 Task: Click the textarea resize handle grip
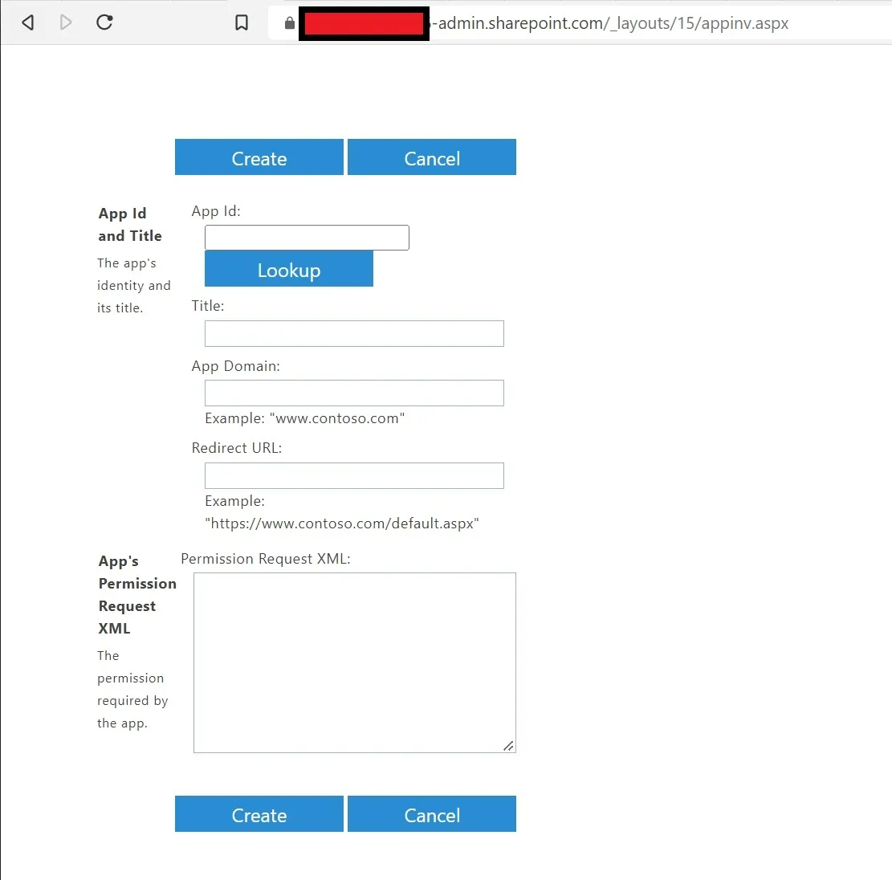(508, 746)
